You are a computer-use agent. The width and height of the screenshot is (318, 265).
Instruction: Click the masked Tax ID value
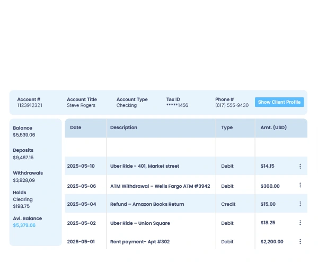(177, 105)
